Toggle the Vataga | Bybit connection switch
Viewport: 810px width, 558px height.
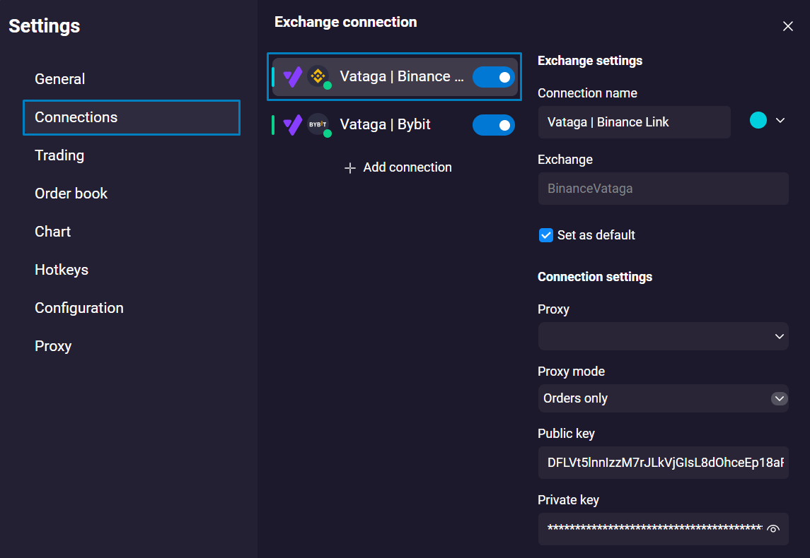(493, 125)
